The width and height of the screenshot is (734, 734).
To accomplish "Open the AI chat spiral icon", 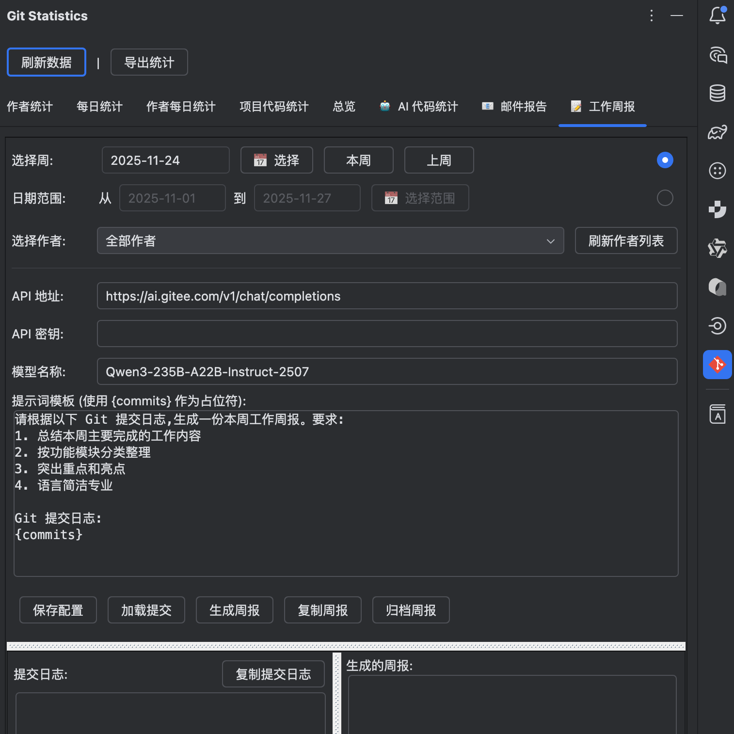I will (718, 54).
